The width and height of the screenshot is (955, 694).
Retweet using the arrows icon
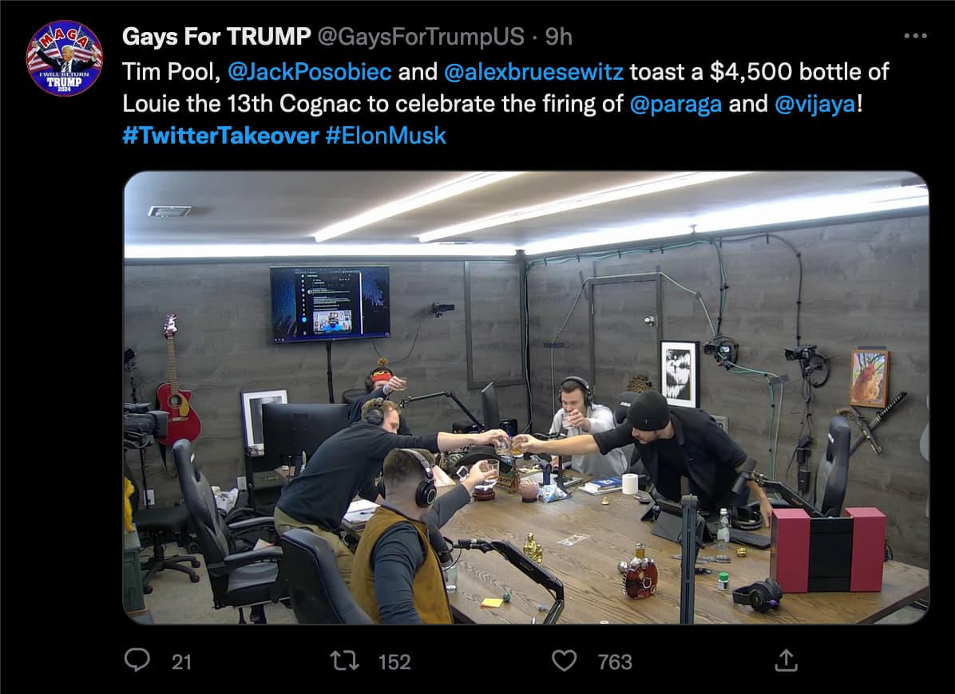point(344,660)
